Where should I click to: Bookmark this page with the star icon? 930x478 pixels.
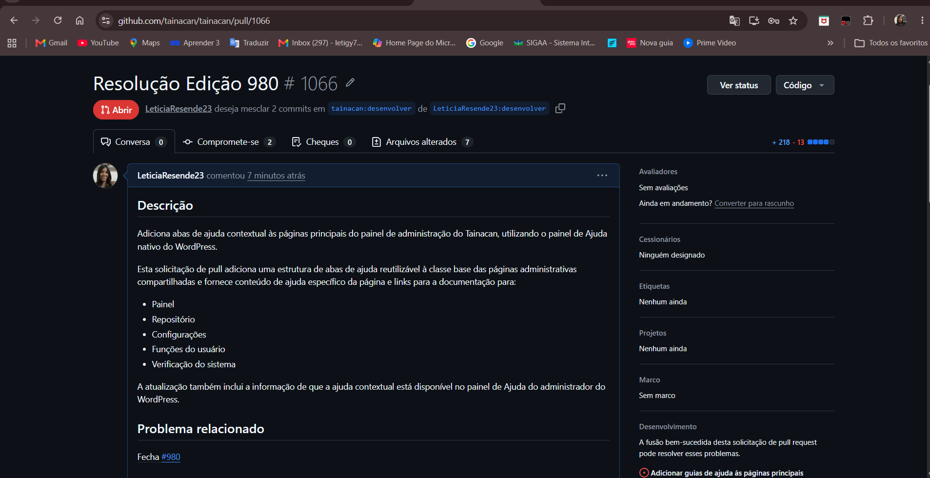pos(793,20)
